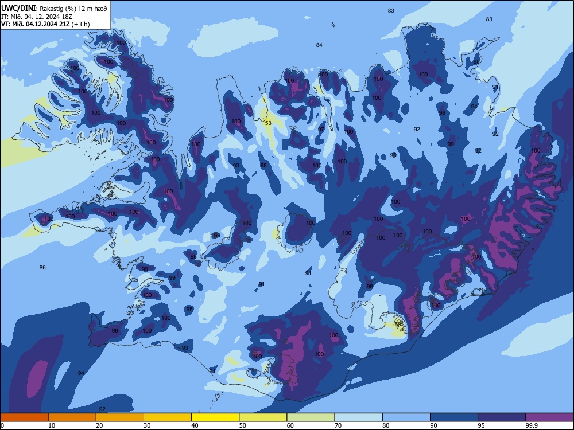Viewport: 574px width, 430px height.
Task: Click the 90–95 dark blue legend swatch
Action: coord(454,417)
